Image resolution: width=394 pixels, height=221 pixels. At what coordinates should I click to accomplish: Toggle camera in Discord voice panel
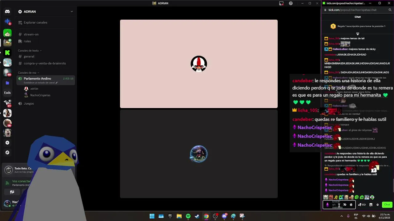[12, 192]
